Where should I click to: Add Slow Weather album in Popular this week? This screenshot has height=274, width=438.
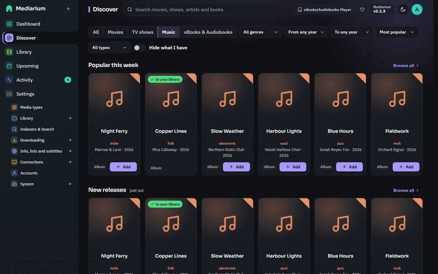(237, 167)
